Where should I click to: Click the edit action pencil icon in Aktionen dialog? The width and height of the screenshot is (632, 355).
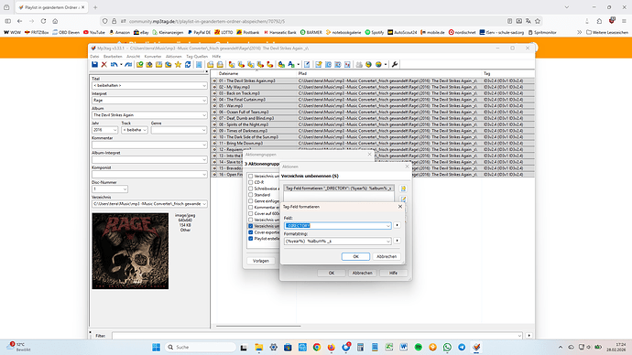403,199
